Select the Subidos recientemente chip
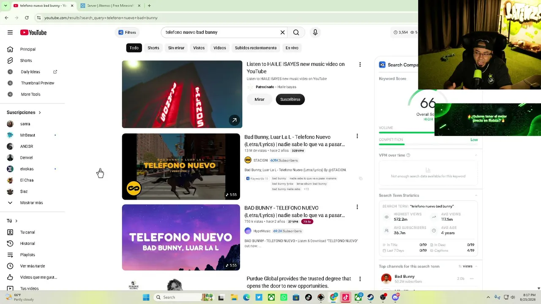Image resolution: width=541 pixels, height=304 pixels. [x=256, y=48]
